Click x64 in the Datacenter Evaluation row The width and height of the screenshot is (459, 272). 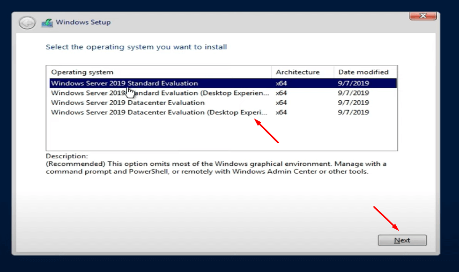coord(282,102)
